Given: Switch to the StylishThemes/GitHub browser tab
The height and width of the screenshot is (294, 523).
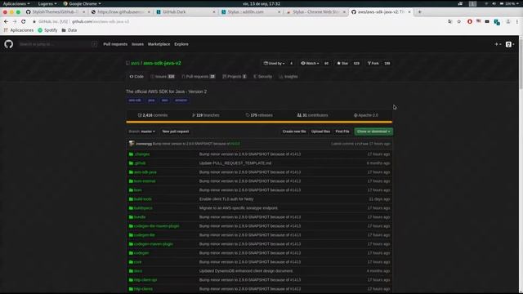Looking at the screenshot, I should (x=55, y=11).
